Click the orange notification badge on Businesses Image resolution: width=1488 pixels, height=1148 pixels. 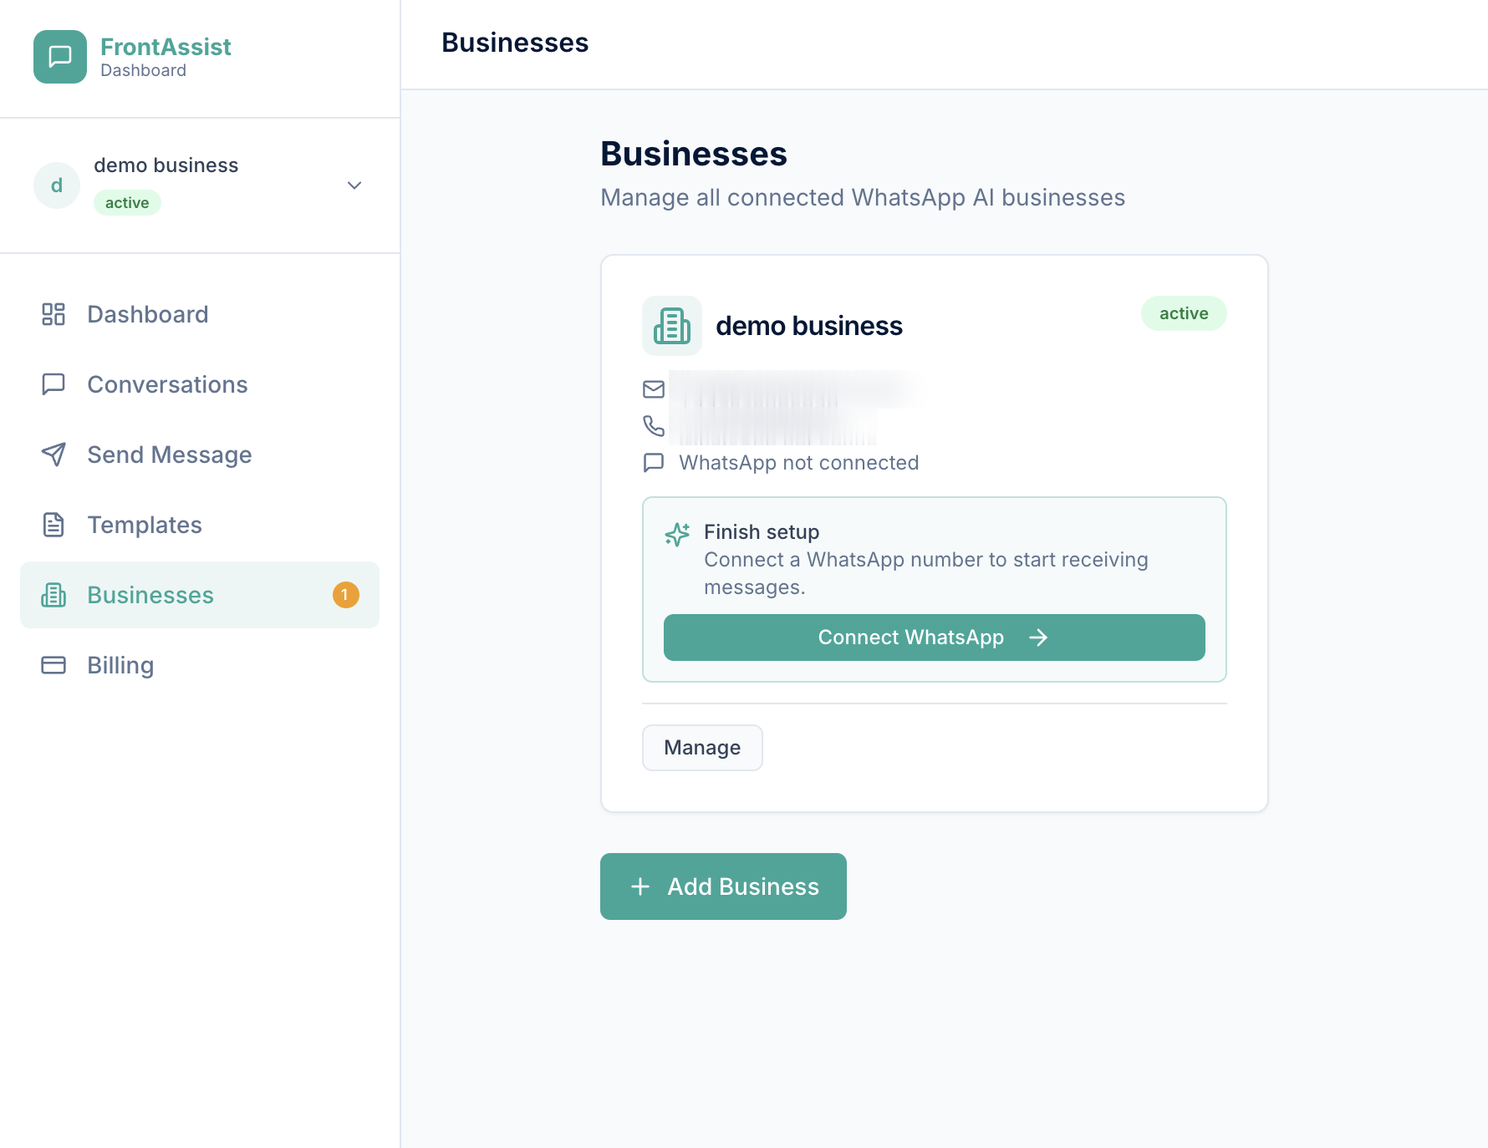346,595
